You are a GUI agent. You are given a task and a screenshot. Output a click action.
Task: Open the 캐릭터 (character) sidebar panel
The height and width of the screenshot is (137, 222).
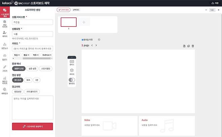pyautogui.click(x=5, y=34)
